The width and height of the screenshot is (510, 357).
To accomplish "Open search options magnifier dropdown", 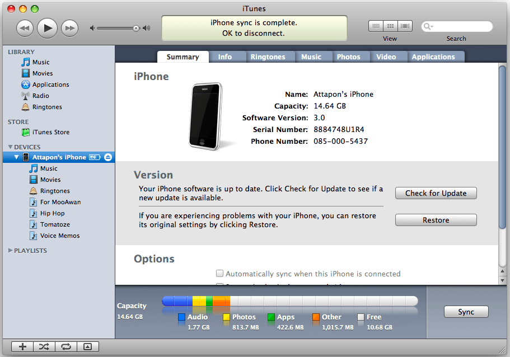I will [x=428, y=26].
